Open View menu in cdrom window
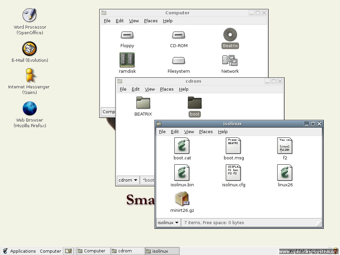 (150, 89)
